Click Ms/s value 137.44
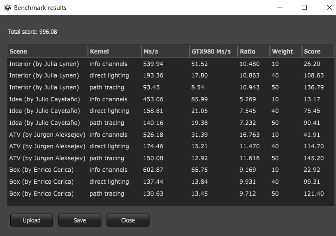The width and height of the screenshot is (336, 236). click(x=153, y=182)
